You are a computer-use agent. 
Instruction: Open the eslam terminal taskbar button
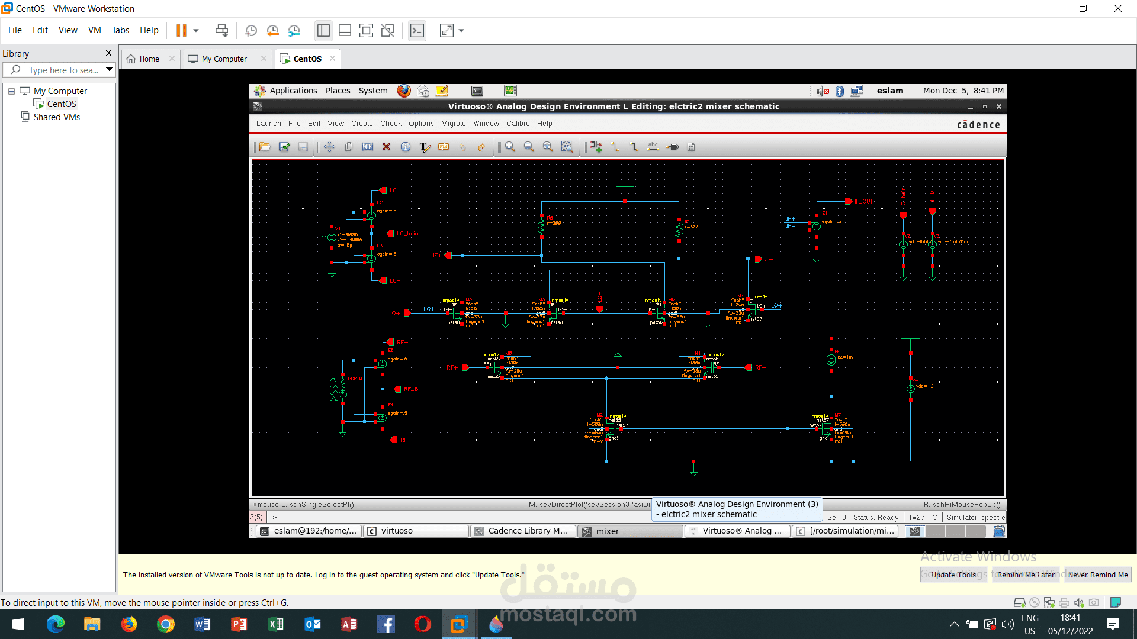[309, 531]
